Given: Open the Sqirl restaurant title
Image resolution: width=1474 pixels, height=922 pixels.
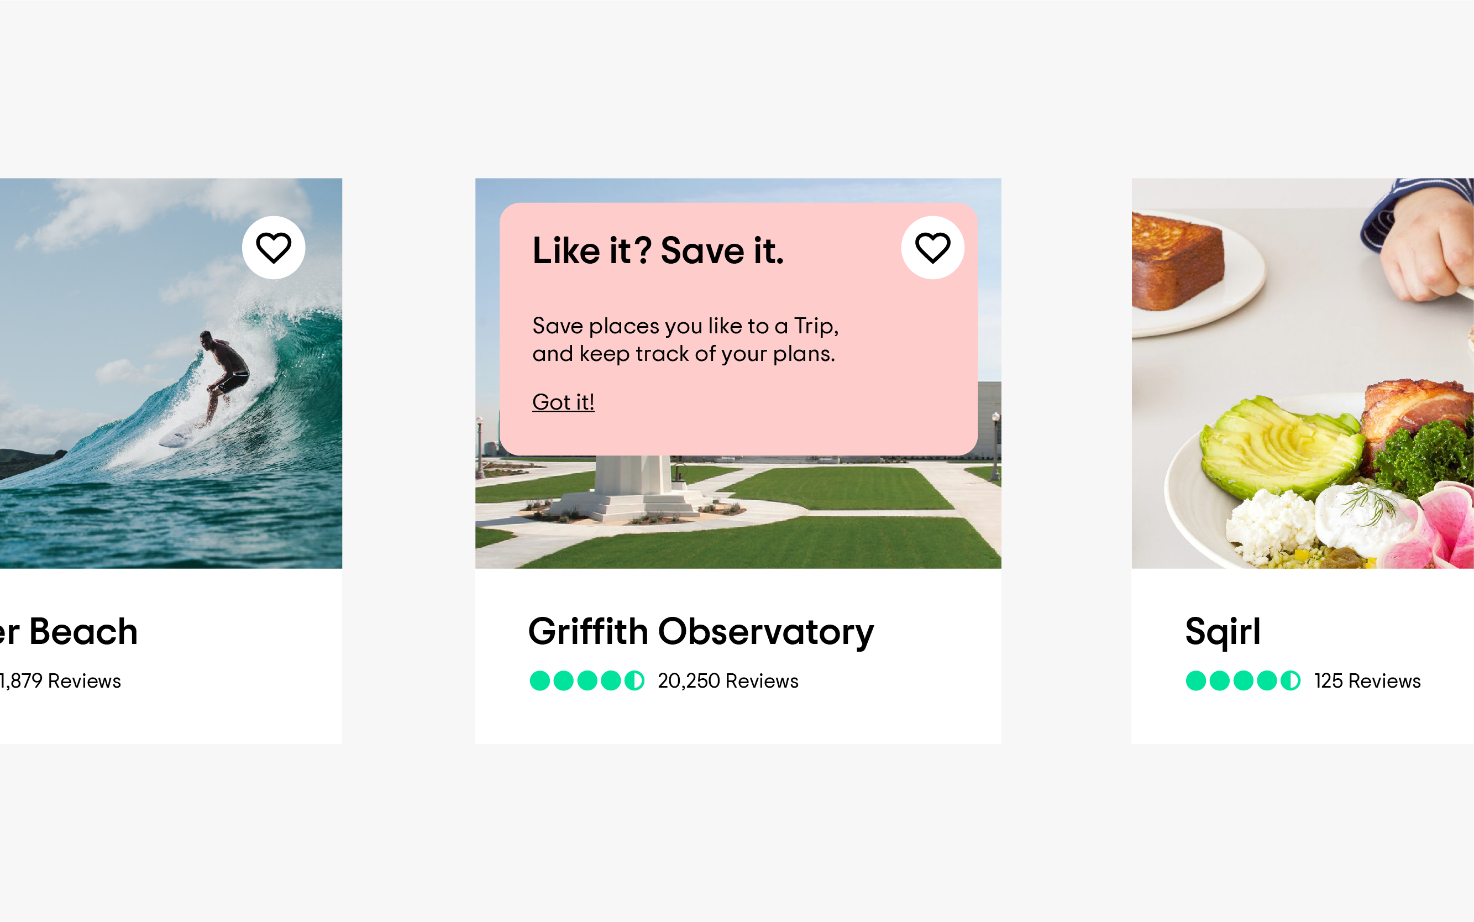Looking at the screenshot, I should click(x=1222, y=632).
